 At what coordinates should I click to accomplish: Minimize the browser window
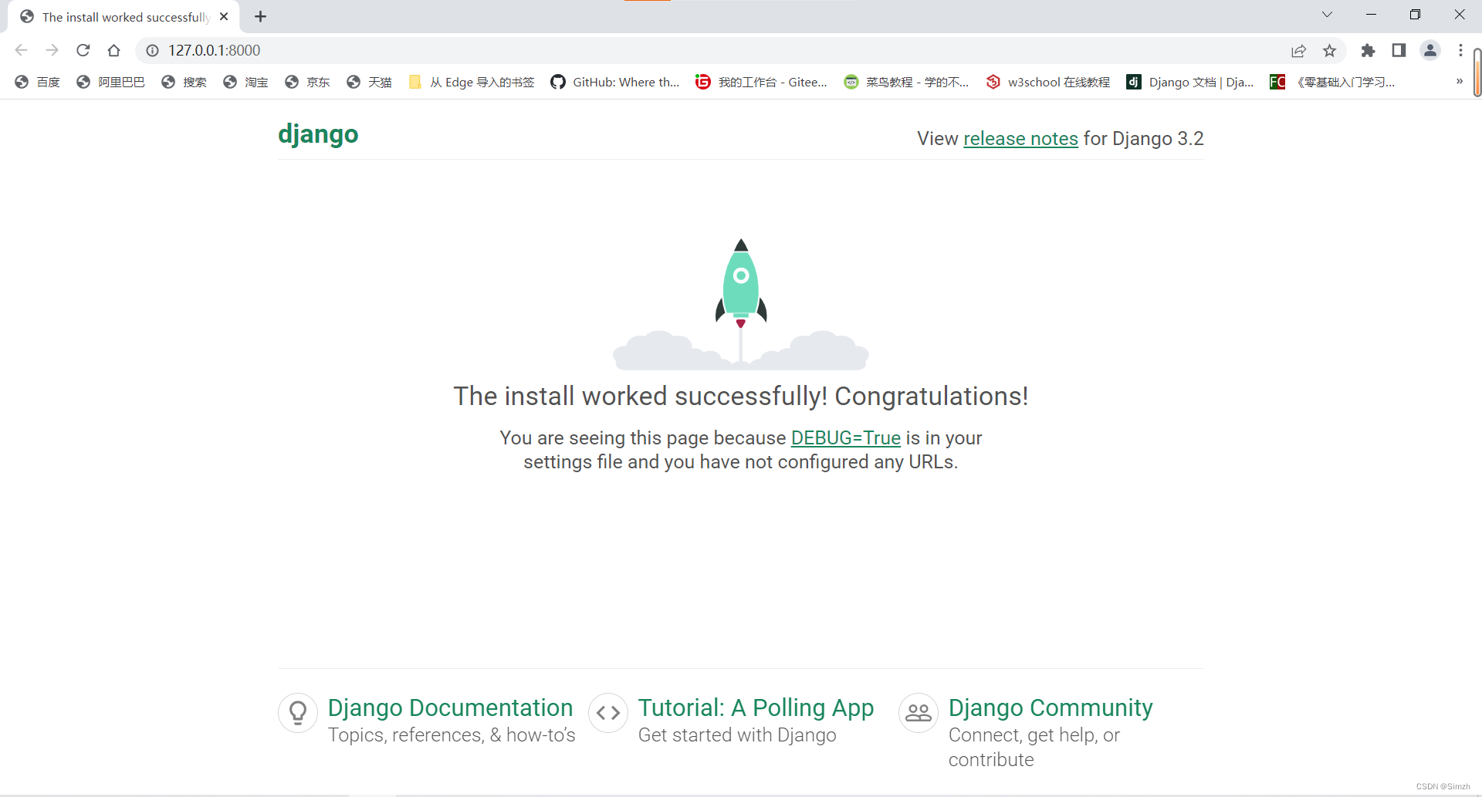click(1371, 15)
